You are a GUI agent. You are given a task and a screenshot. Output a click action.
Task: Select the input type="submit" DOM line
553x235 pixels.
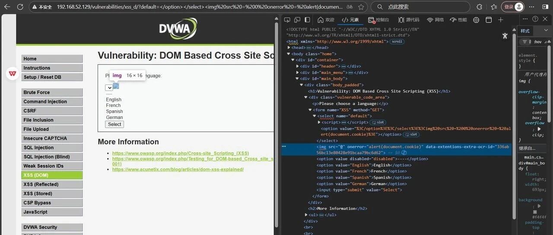click(x=359, y=190)
